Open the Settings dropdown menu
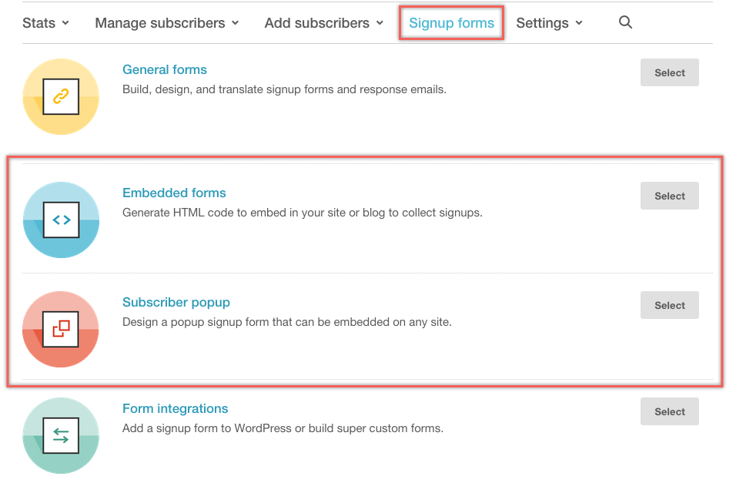The height and width of the screenshot is (483, 736). click(x=549, y=23)
